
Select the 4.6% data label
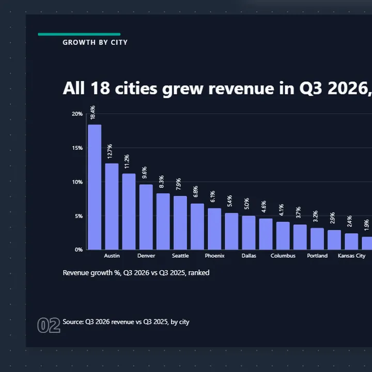(264, 207)
